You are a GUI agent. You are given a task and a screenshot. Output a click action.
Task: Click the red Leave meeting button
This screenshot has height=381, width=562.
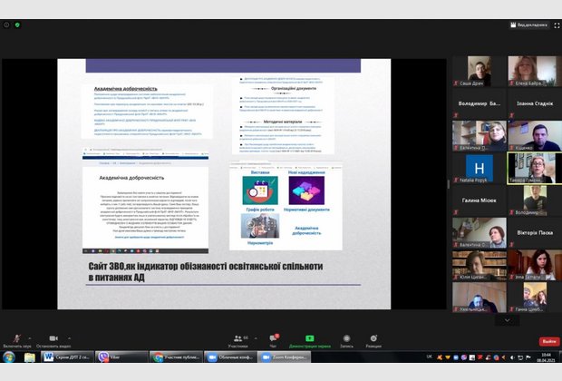click(549, 341)
